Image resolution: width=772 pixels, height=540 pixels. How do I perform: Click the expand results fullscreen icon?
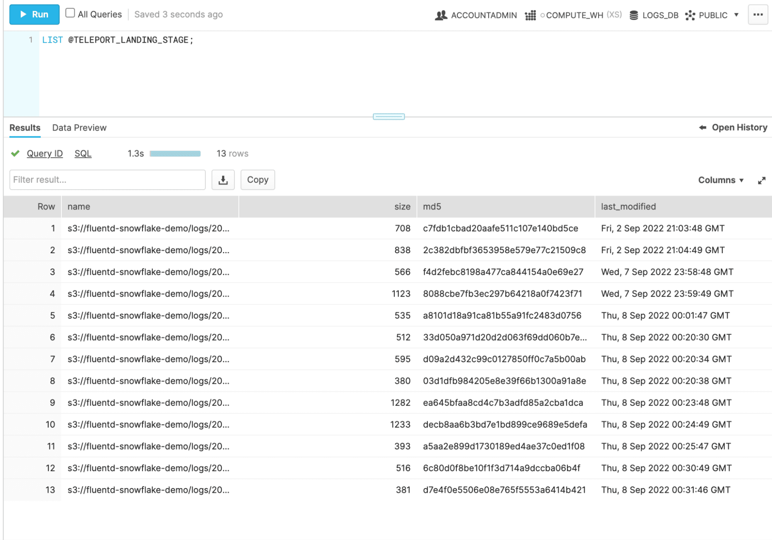click(x=761, y=180)
